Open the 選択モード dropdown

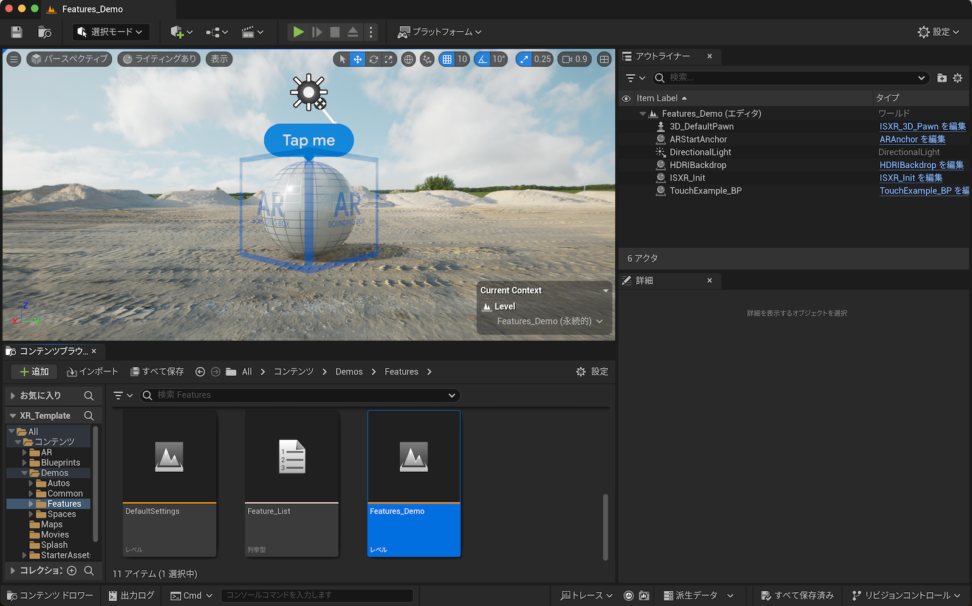(x=111, y=32)
